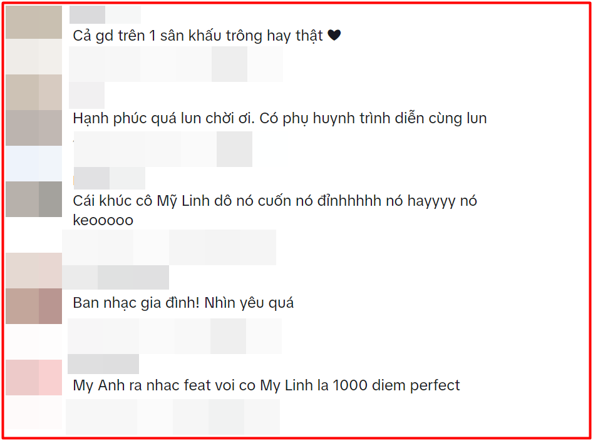Open pink avatar beside 'My Anh ra nhac' comment
Screen dimensions: 593x441
click(x=34, y=377)
